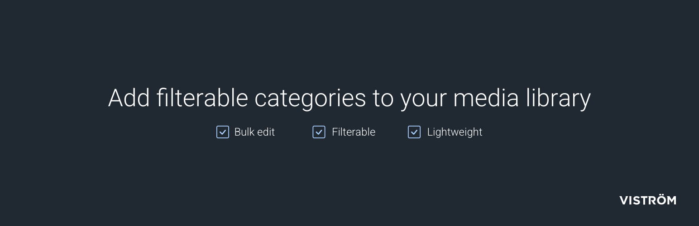Toggle the Filterable checkbox

pos(319,132)
